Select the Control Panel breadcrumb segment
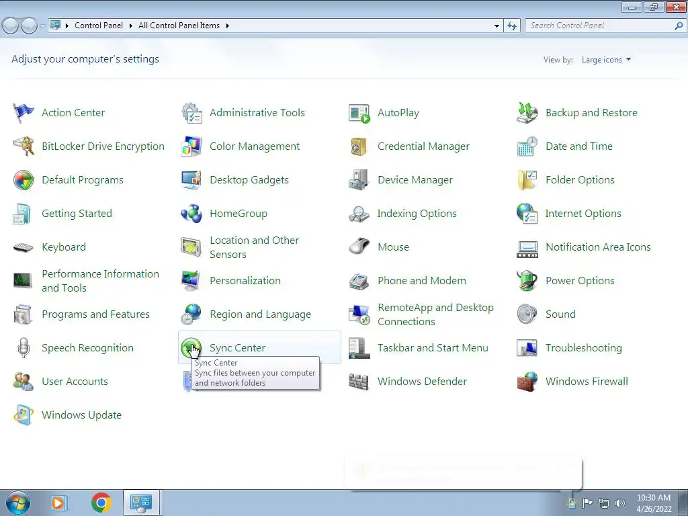 pyautogui.click(x=99, y=26)
